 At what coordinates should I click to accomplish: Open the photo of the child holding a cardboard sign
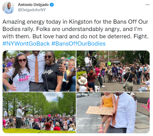[x=113, y=113]
